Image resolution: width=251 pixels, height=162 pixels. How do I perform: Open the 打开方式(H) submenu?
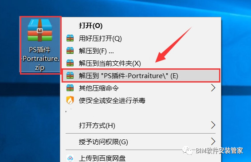pyautogui.click(x=141, y=125)
